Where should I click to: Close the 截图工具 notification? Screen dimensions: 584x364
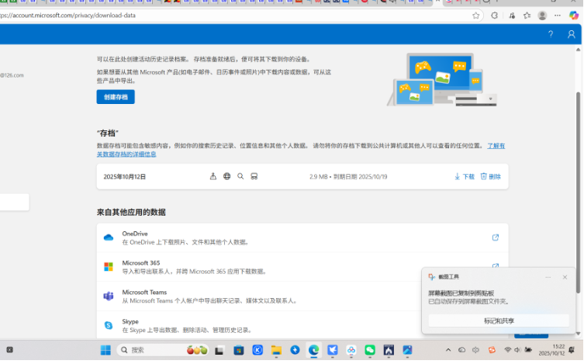pos(565,277)
